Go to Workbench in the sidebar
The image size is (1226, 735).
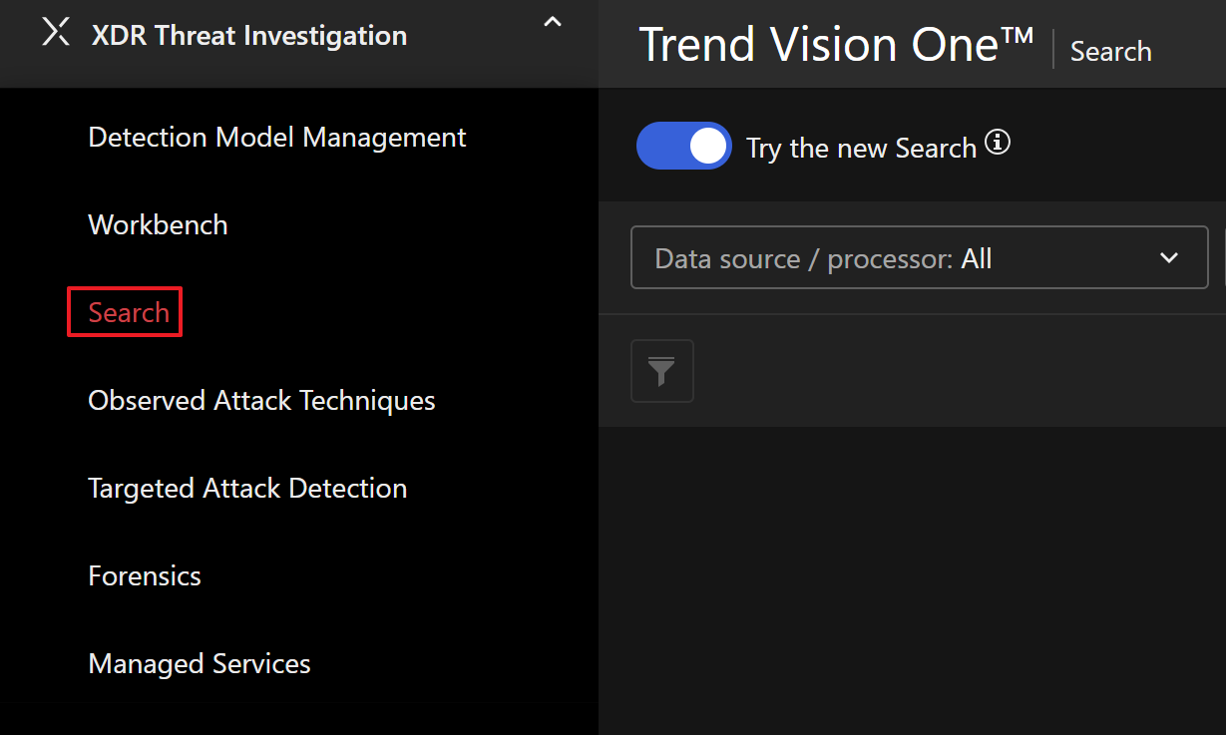tap(158, 225)
